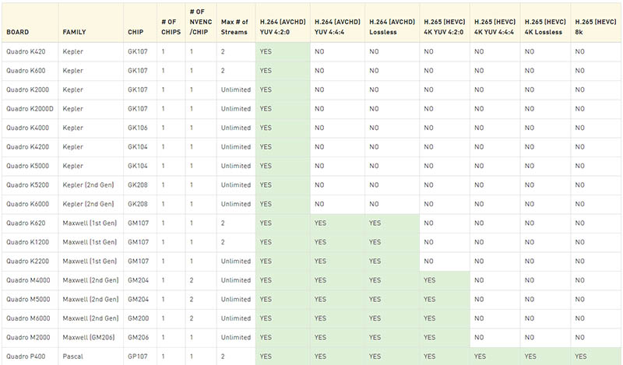Screen dimensions: 623x365
Task: Select the 'Quadro M4000' board cell
Action: (28, 280)
